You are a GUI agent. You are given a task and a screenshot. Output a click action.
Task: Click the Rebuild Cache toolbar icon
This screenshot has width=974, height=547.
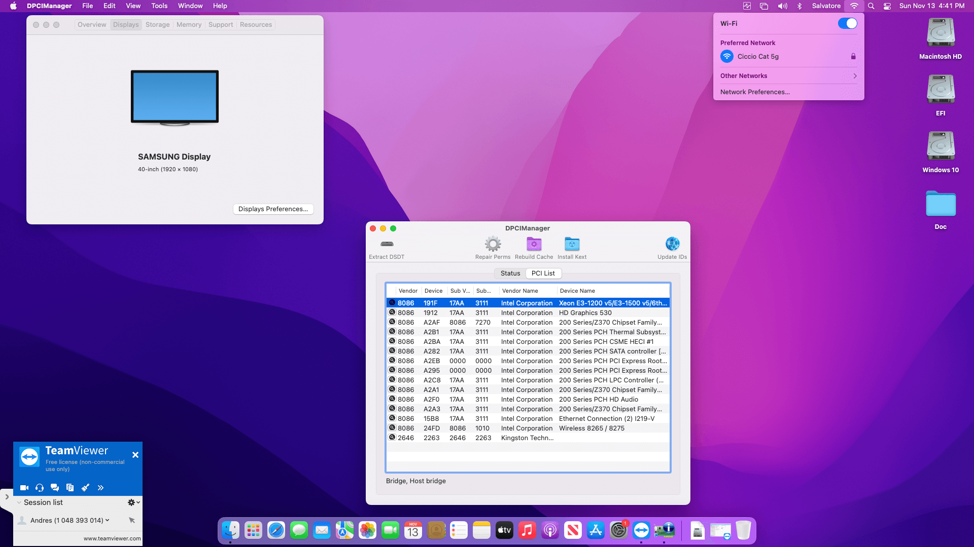[534, 244]
